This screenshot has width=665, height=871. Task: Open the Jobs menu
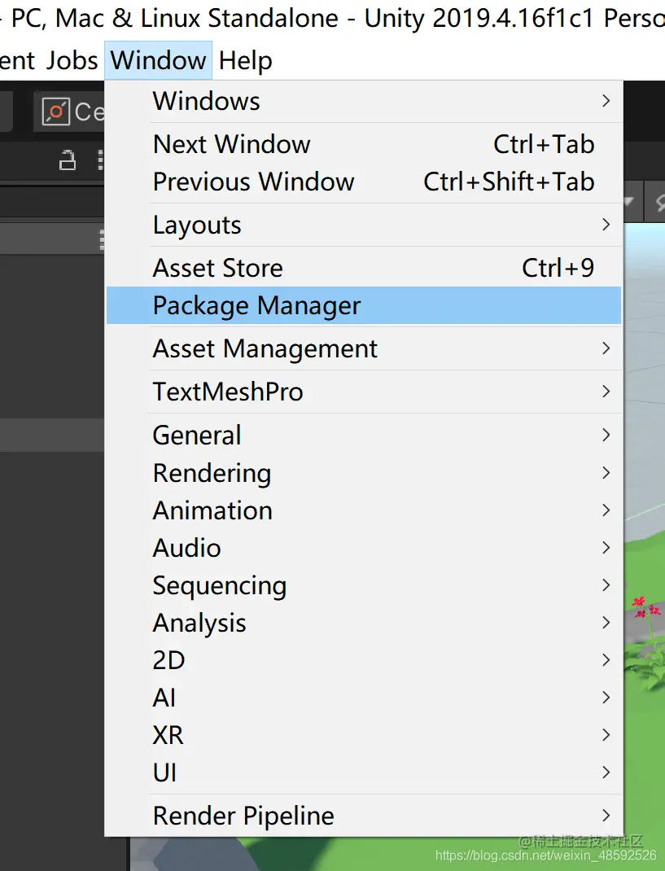72,60
